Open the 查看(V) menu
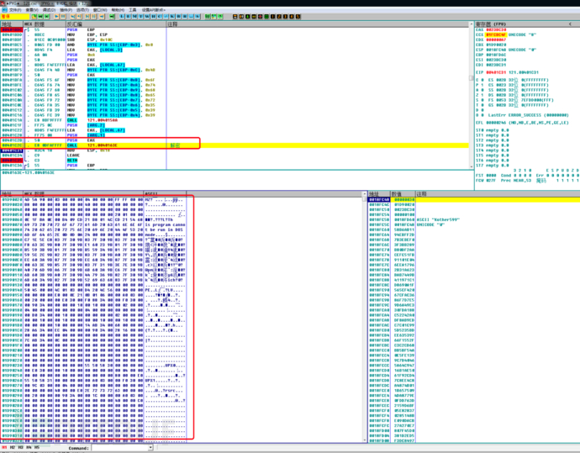 (x=32, y=10)
